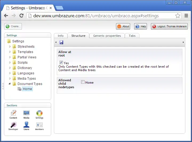Select the Home document type

(27, 89)
